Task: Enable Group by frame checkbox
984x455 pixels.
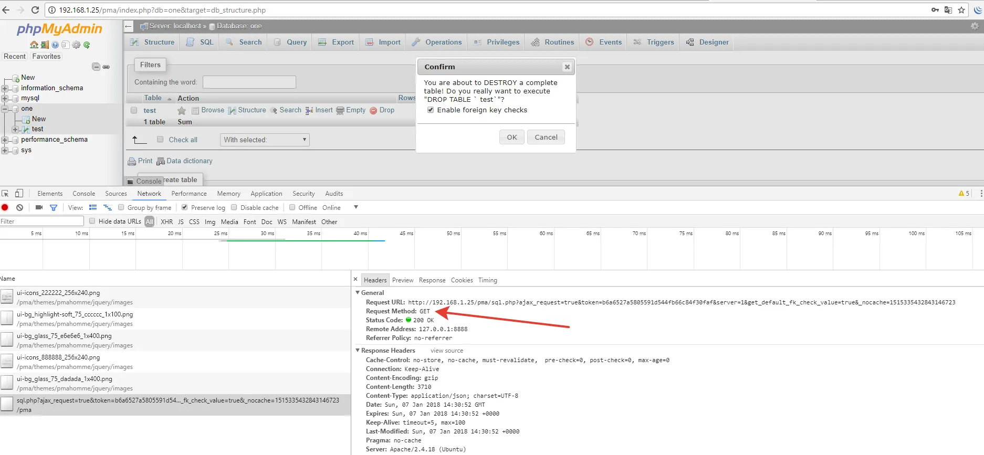Action: [x=121, y=207]
